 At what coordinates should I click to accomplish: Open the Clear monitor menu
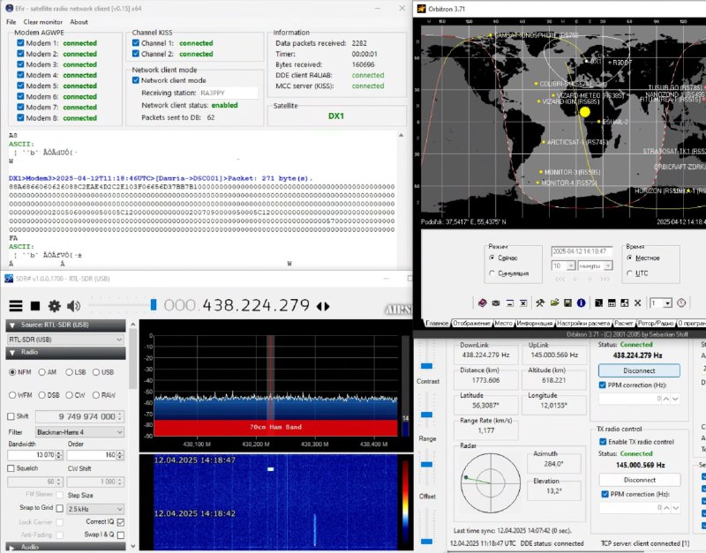(42, 22)
